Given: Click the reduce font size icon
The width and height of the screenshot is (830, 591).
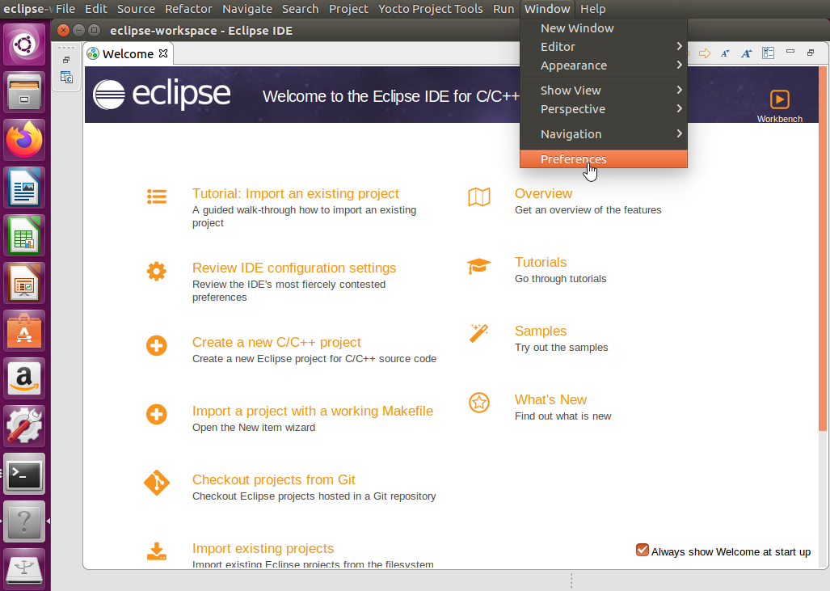Looking at the screenshot, I should (725, 53).
